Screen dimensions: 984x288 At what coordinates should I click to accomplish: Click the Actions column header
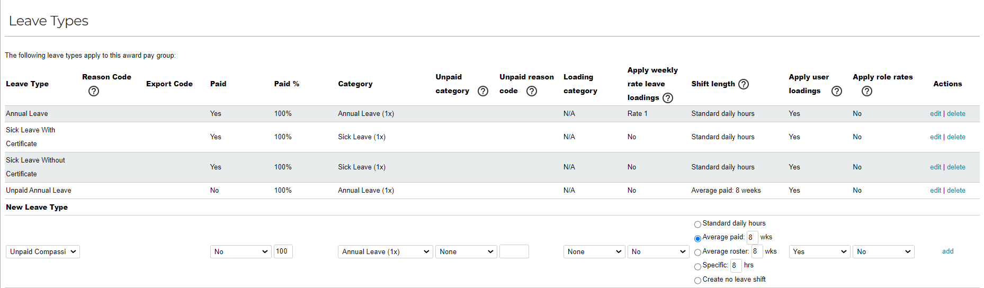[947, 84]
